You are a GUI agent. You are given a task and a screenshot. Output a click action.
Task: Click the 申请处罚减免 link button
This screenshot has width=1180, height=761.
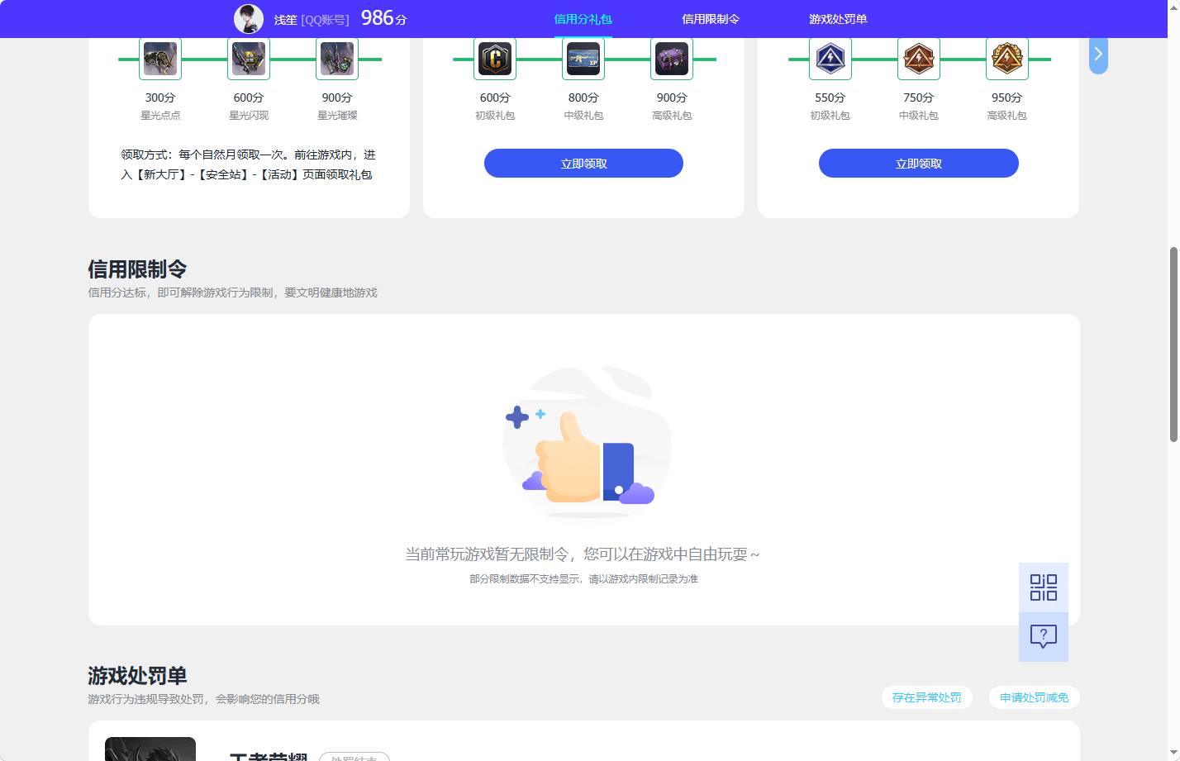(1035, 697)
